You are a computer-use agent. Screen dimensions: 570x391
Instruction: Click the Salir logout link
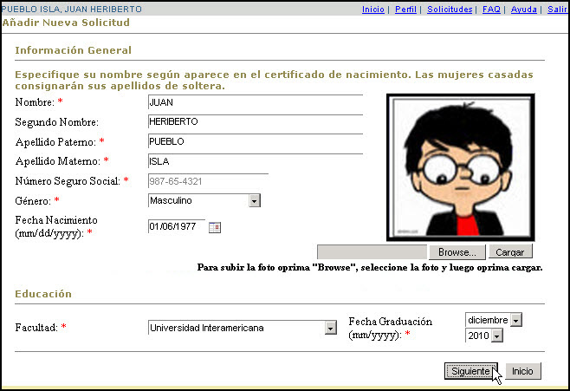(557, 9)
